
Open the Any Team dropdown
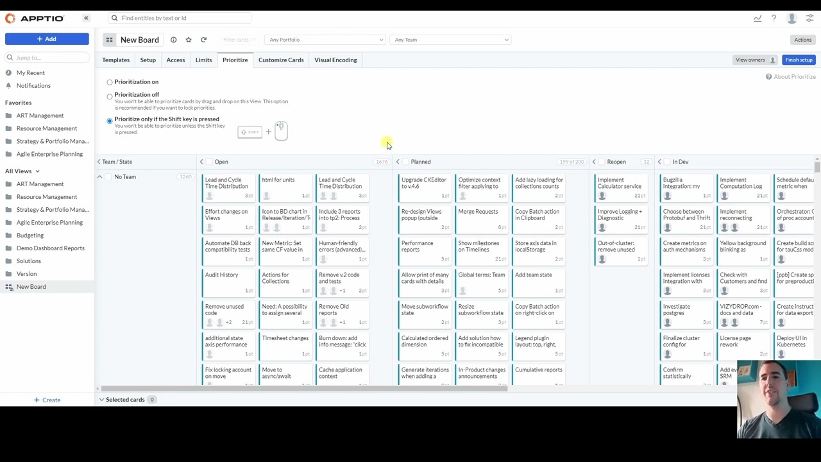450,40
